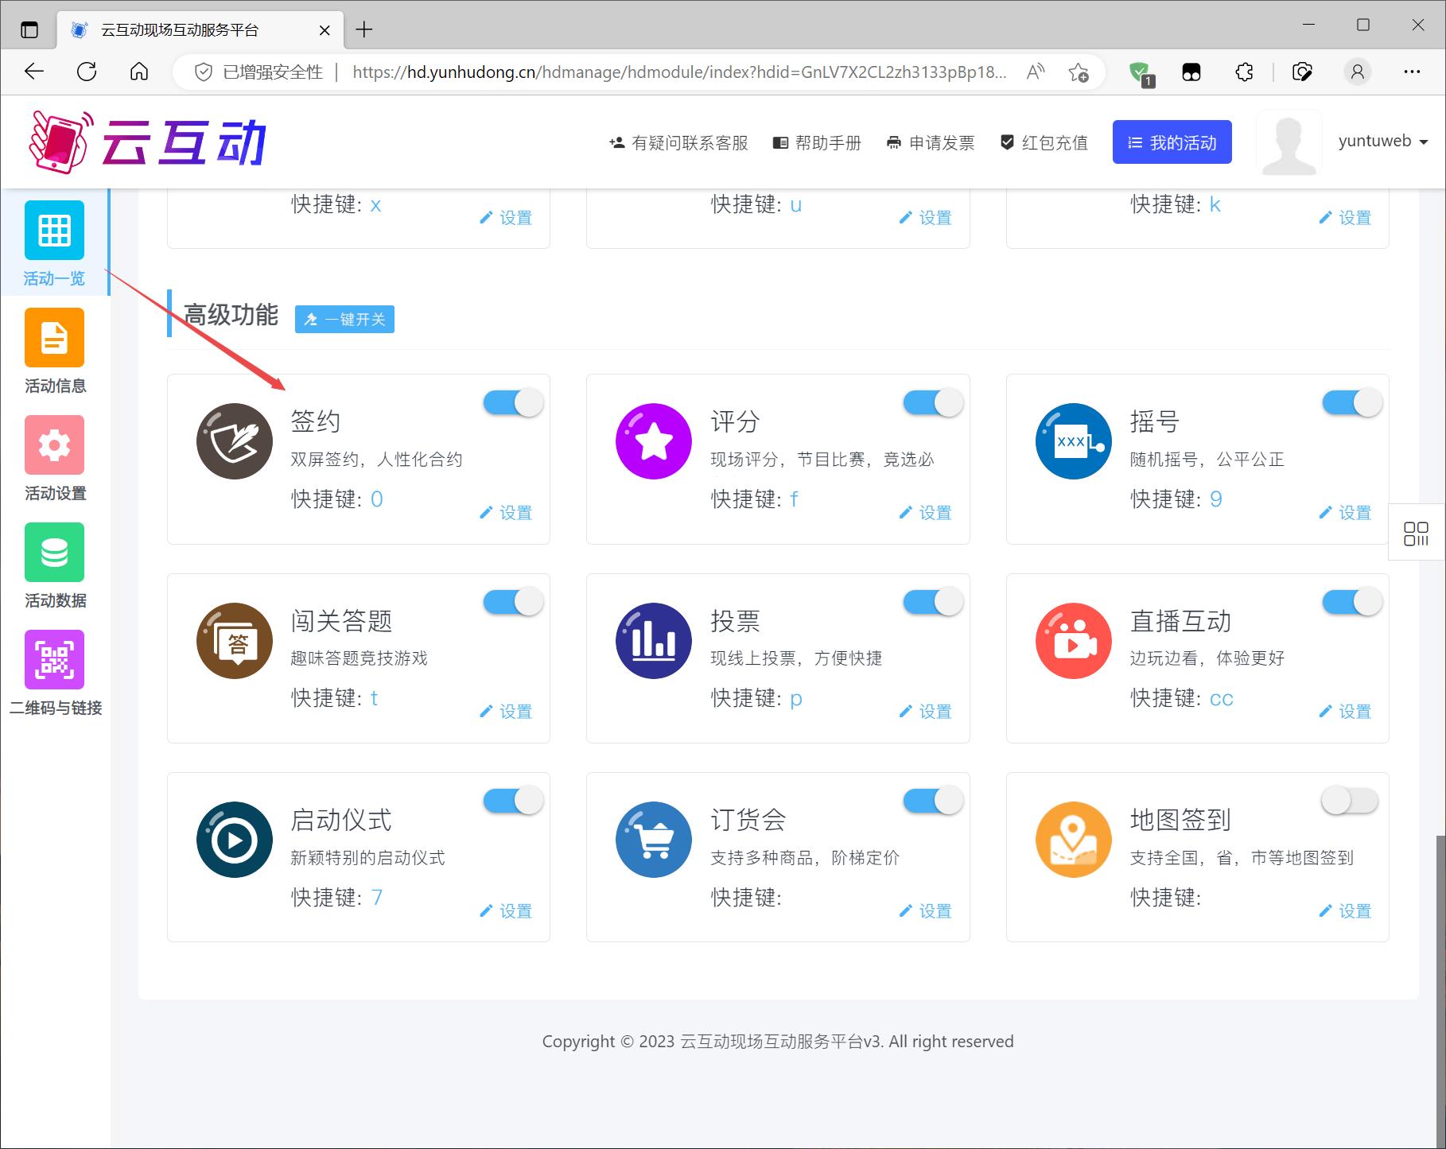Click the 签约 signing module icon
This screenshot has width=1446, height=1149.
235,441
